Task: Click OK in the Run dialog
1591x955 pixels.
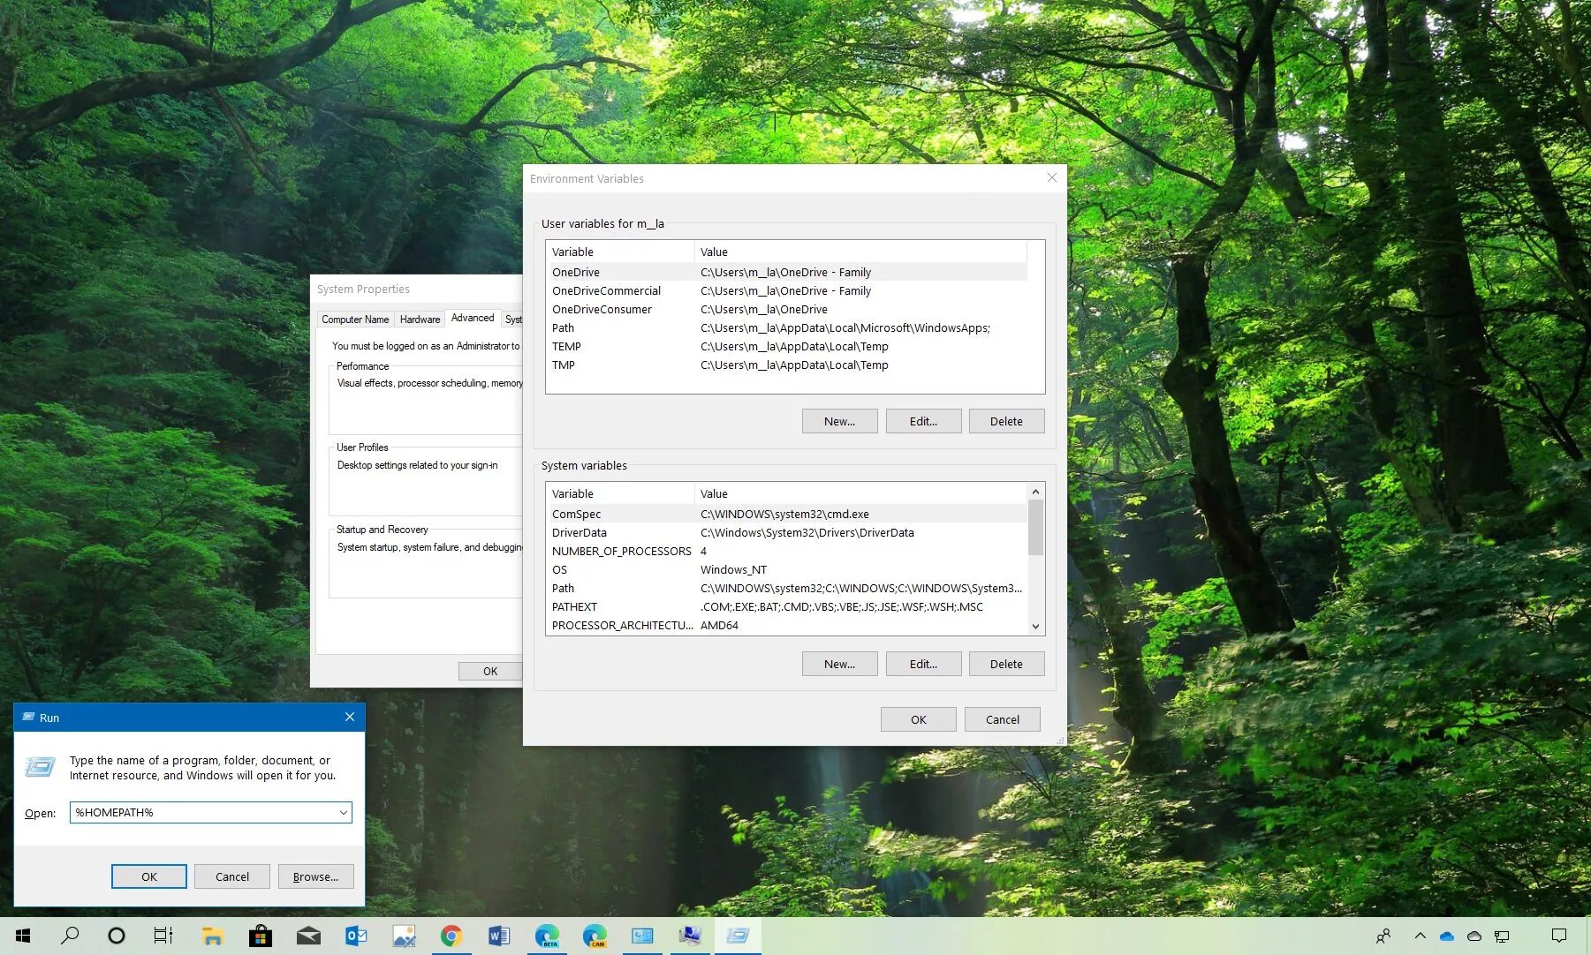Action: tap(149, 876)
